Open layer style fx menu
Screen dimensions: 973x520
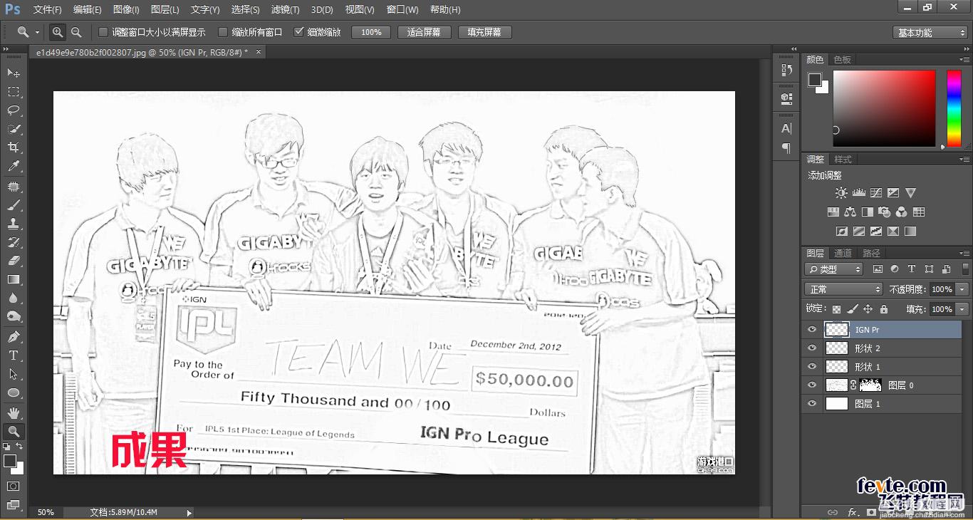click(x=852, y=512)
